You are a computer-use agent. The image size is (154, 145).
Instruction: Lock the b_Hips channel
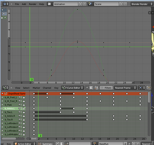coord(24,105)
